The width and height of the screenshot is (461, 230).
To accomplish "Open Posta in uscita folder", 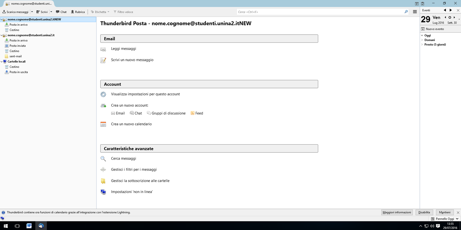I will point(18,72).
